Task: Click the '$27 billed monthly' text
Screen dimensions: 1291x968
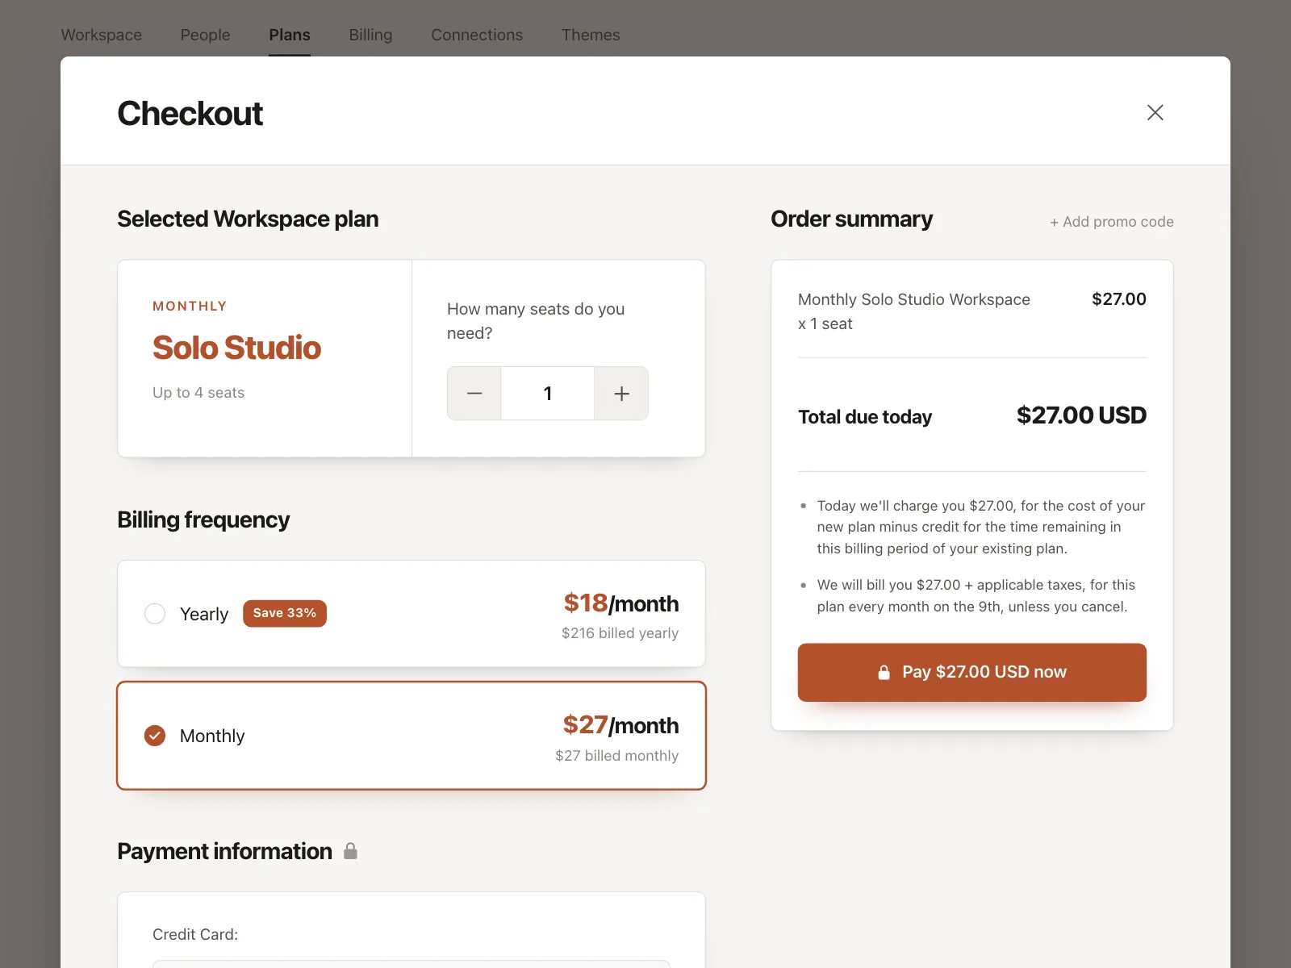Action: [617, 756]
